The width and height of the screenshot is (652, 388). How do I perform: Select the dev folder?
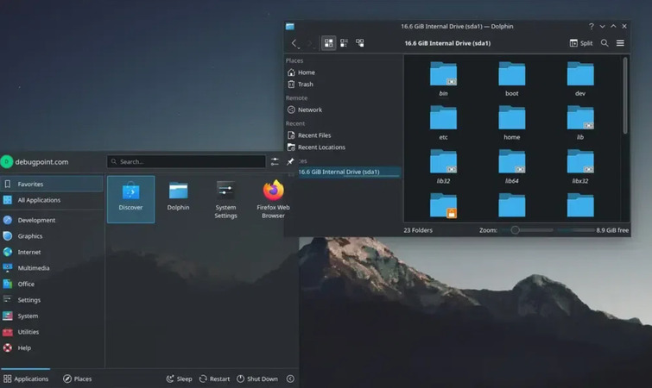(x=580, y=78)
